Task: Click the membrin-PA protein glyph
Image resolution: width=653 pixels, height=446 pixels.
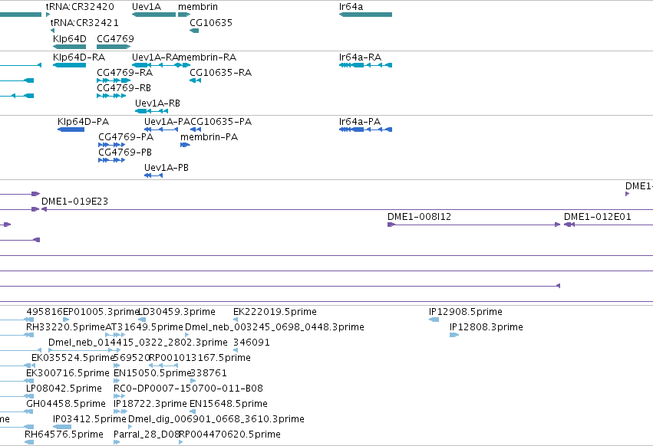Action: click(186, 145)
